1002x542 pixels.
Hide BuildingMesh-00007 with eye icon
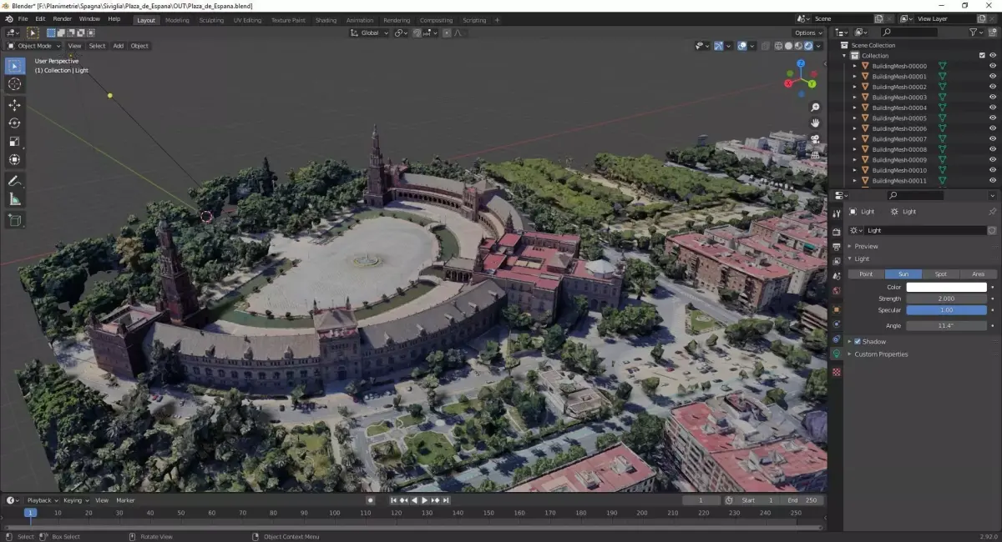tap(993, 139)
